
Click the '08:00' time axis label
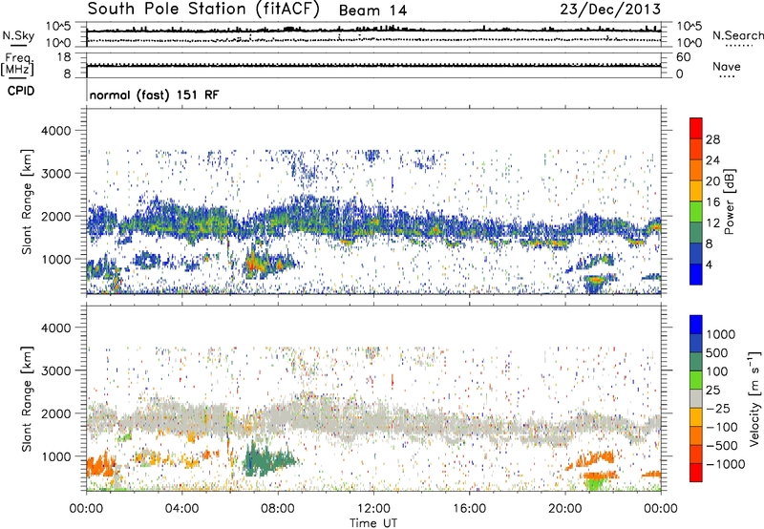tap(278, 509)
